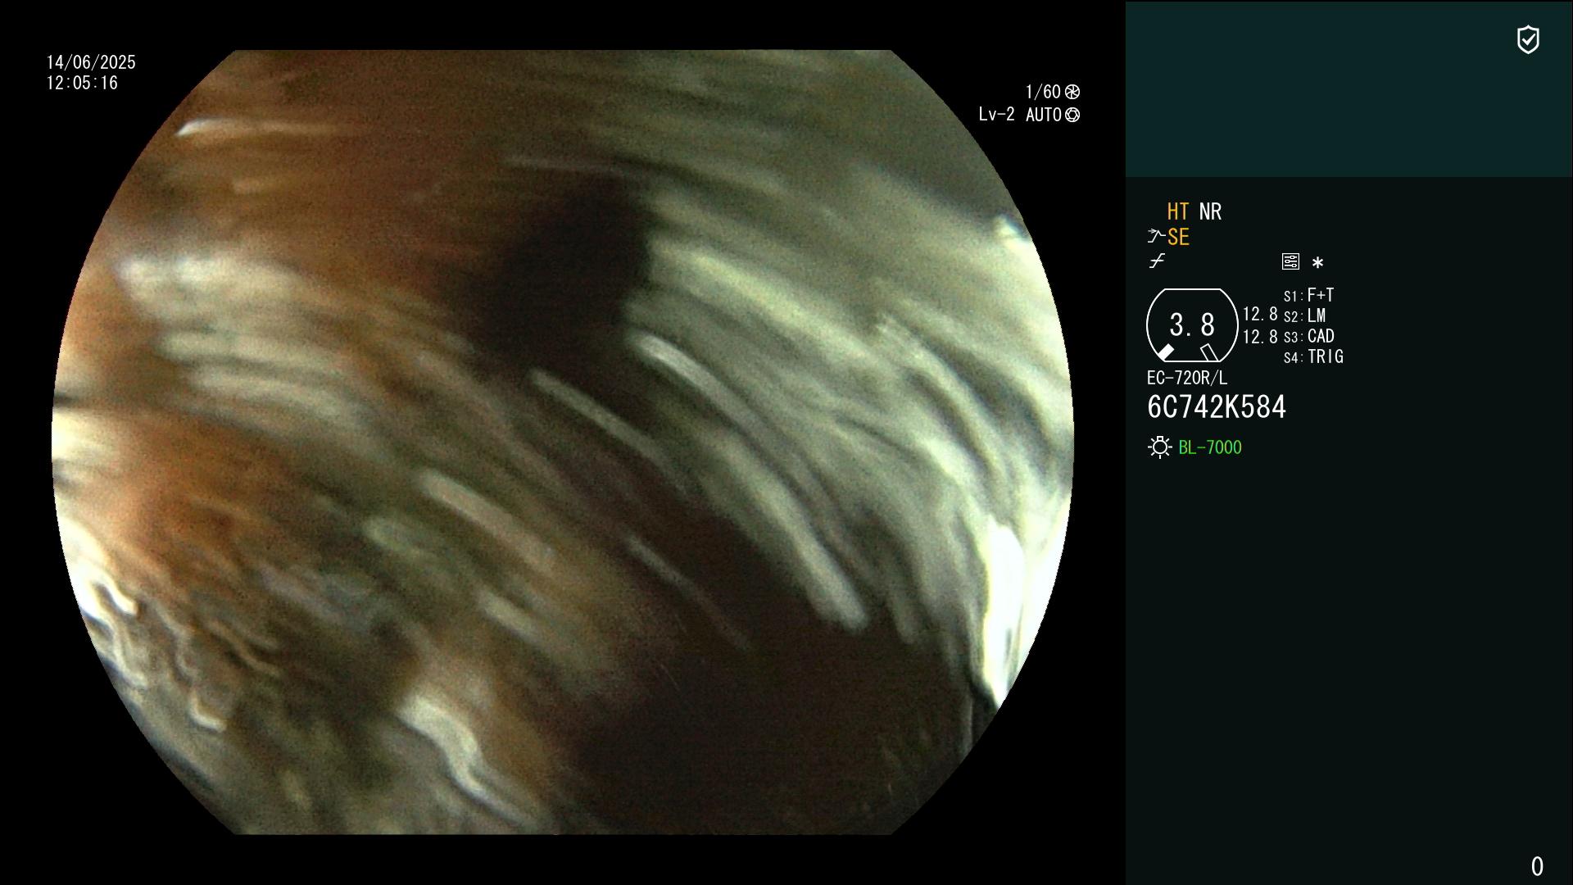1573x885 pixels.
Task: Click the S2 switch assignment LM
Action: pyautogui.click(x=1305, y=315)
